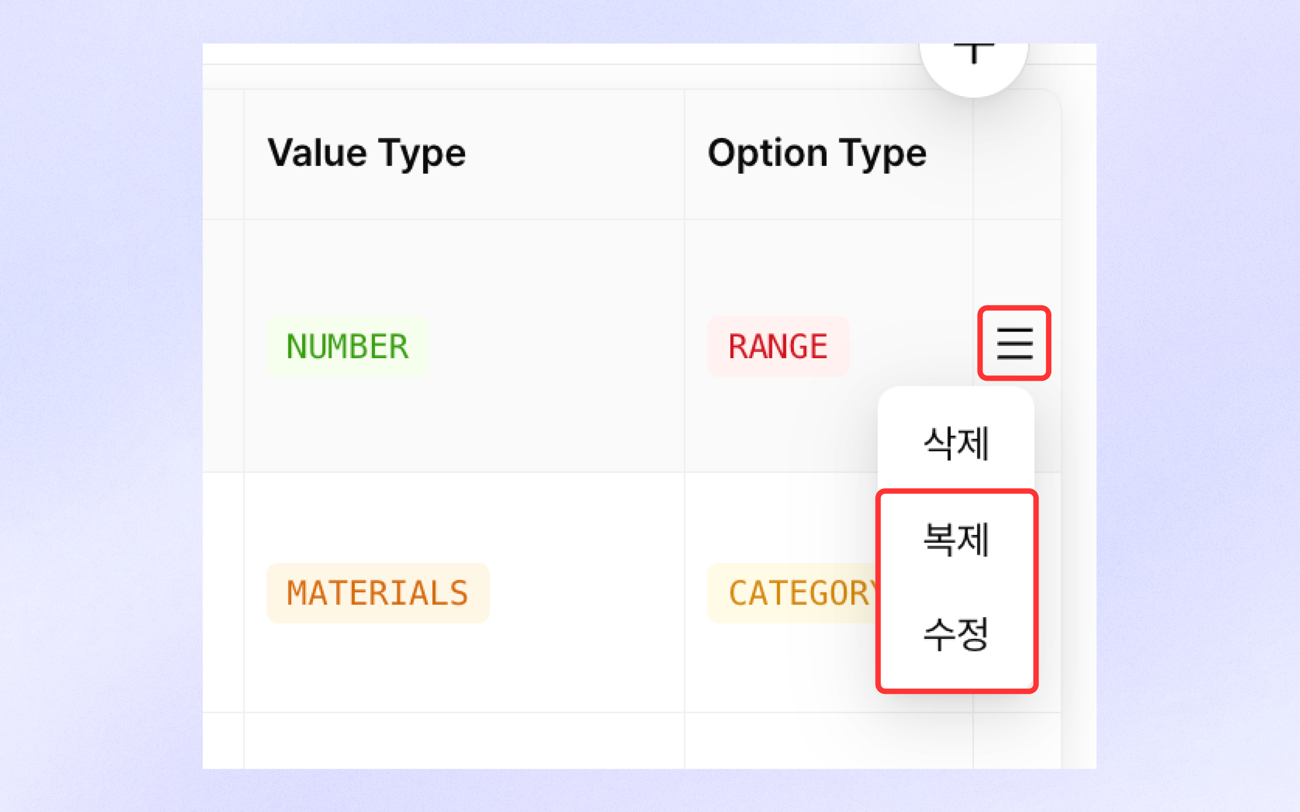The width and height of the screenshot is (1300, 812).
Task: Click the narrow left cell of the NUMBER row
Action: coord(223,346)
